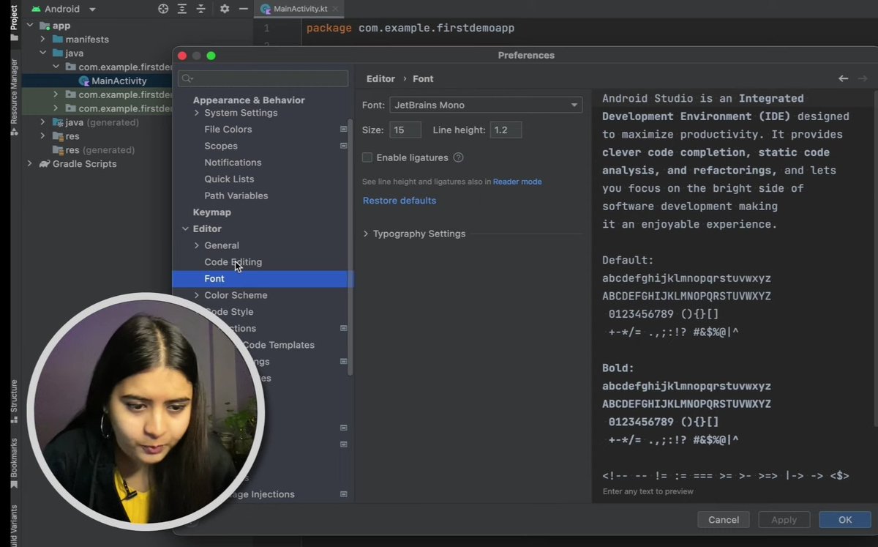Expand System Settings in Preferences tree
The height and width of the screenshot is (547, 878).
(x=197, y=113)
